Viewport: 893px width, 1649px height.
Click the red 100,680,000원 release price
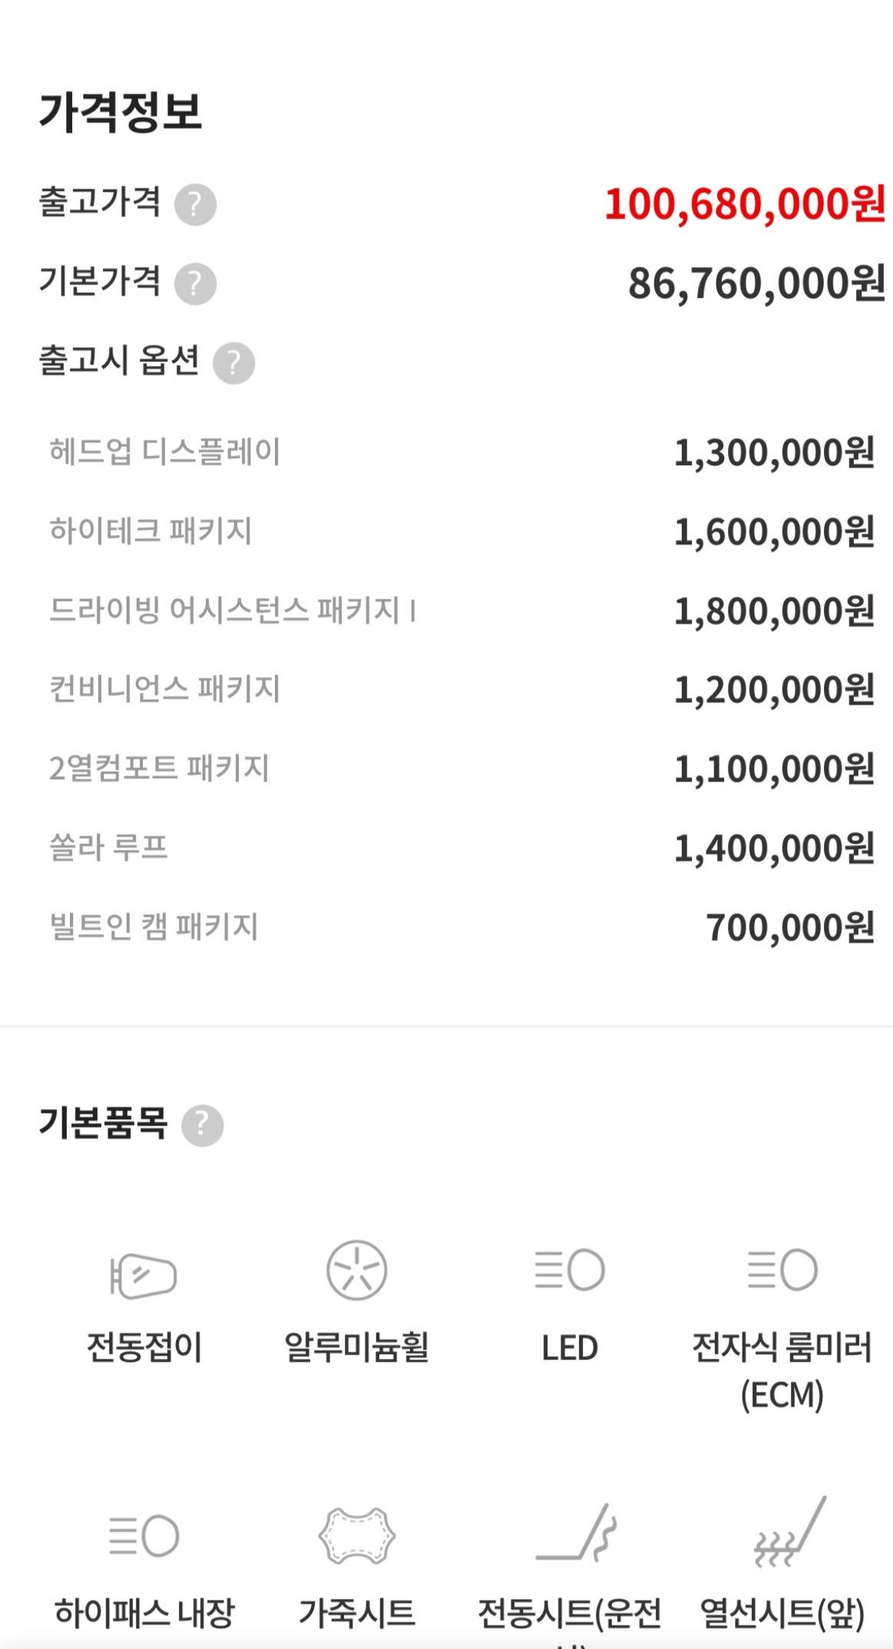(x=745, y=204)
